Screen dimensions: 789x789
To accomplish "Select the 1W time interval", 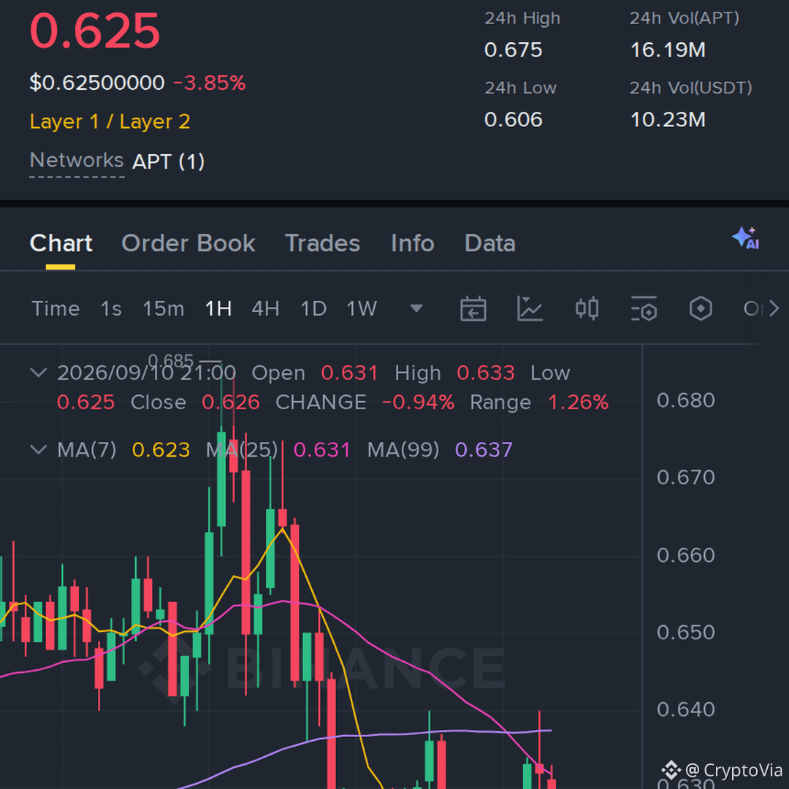I will 362,308.
